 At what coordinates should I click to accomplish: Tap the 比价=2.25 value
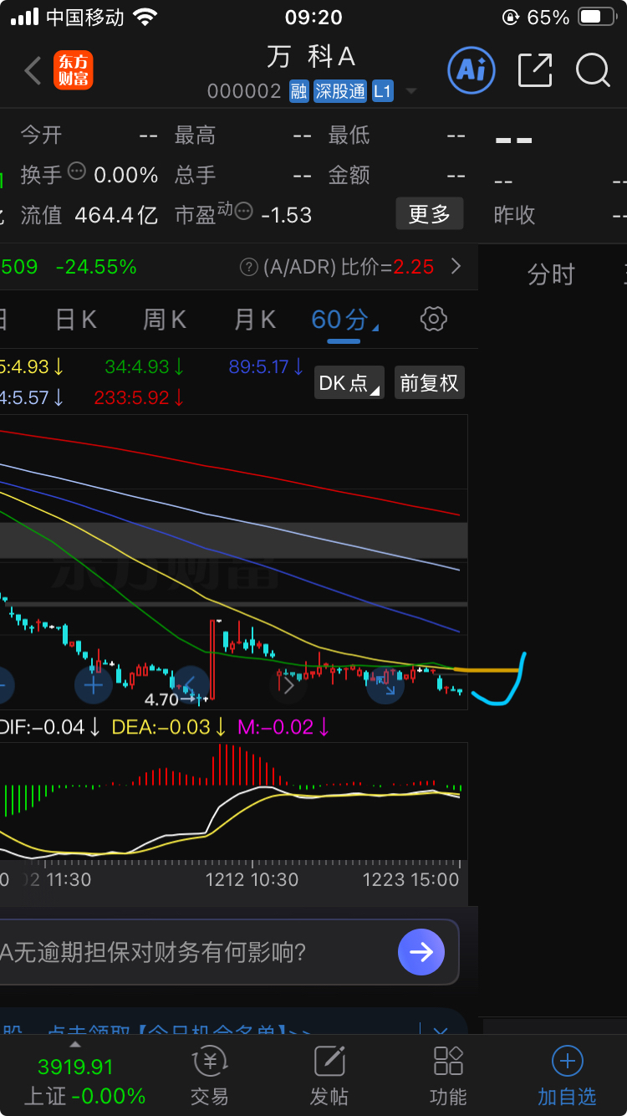(x=388, y=267)
